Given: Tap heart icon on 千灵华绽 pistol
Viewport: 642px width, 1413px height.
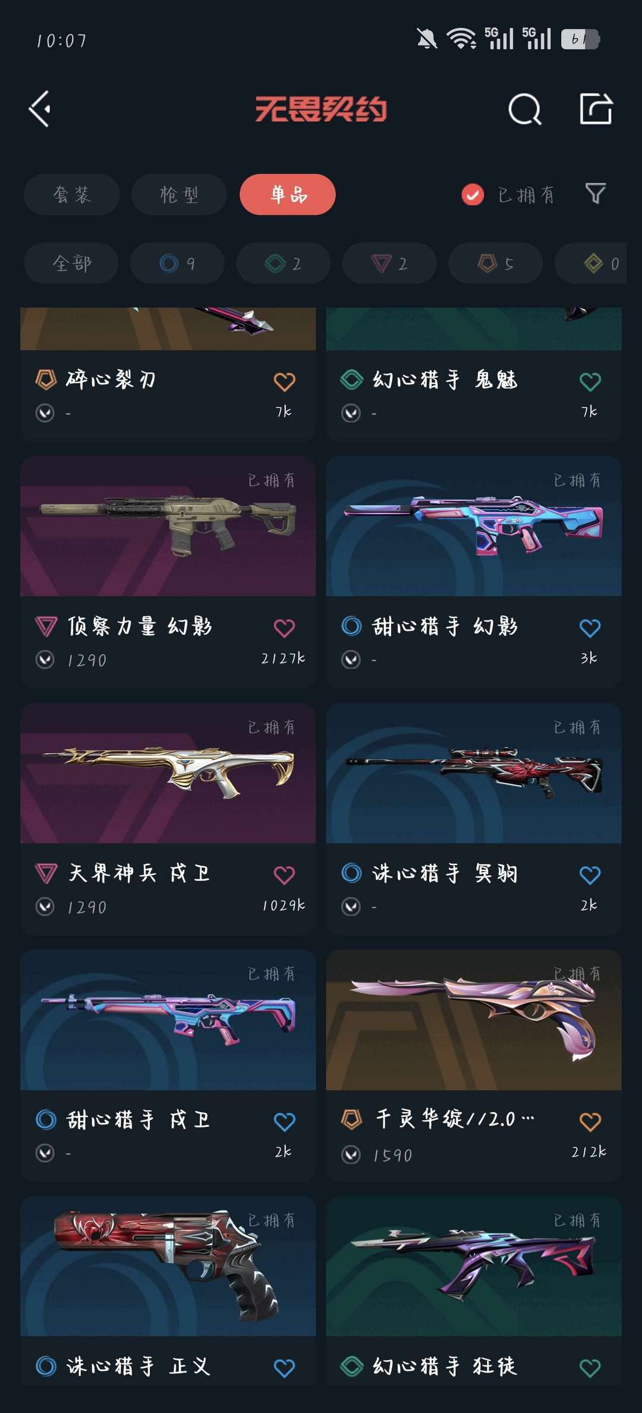Looking at the screenshot, I should (590, 1121).
